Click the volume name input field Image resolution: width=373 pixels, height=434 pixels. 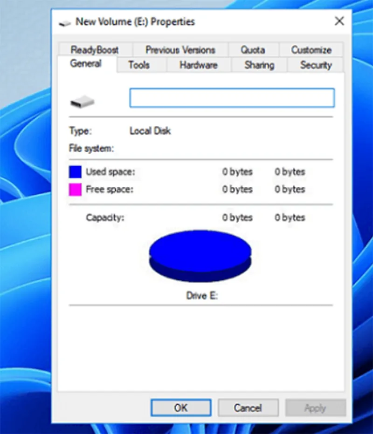[232, 98]
